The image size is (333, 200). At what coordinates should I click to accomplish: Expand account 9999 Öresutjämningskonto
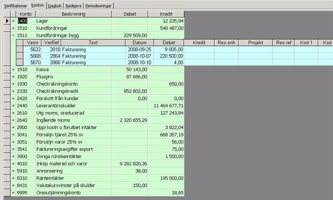point(13,193)
